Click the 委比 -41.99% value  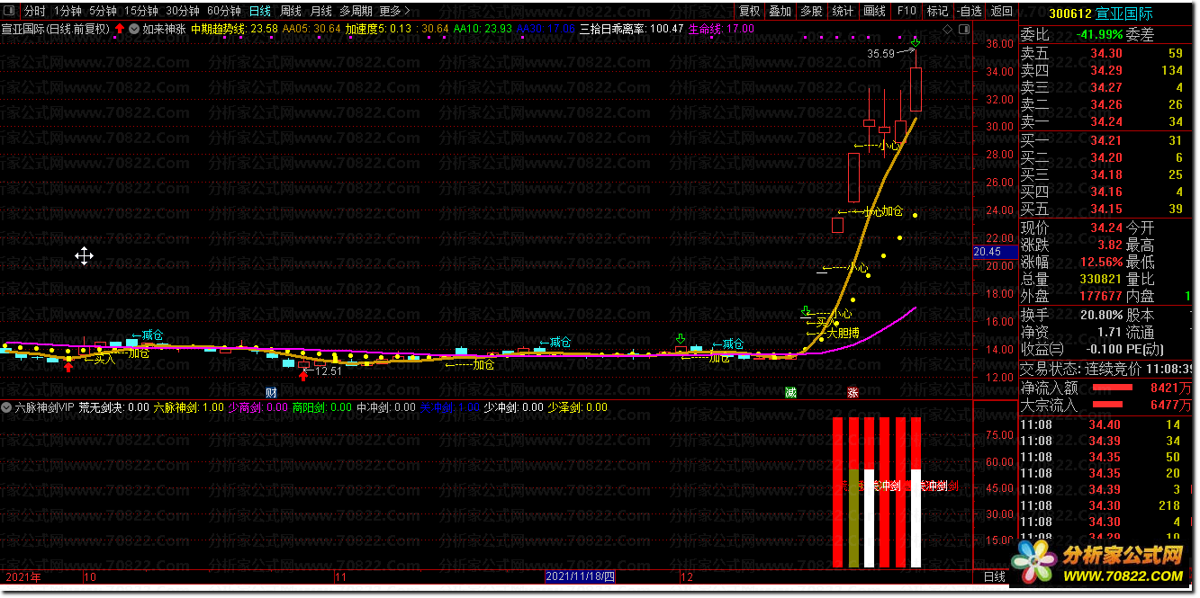1097,35
